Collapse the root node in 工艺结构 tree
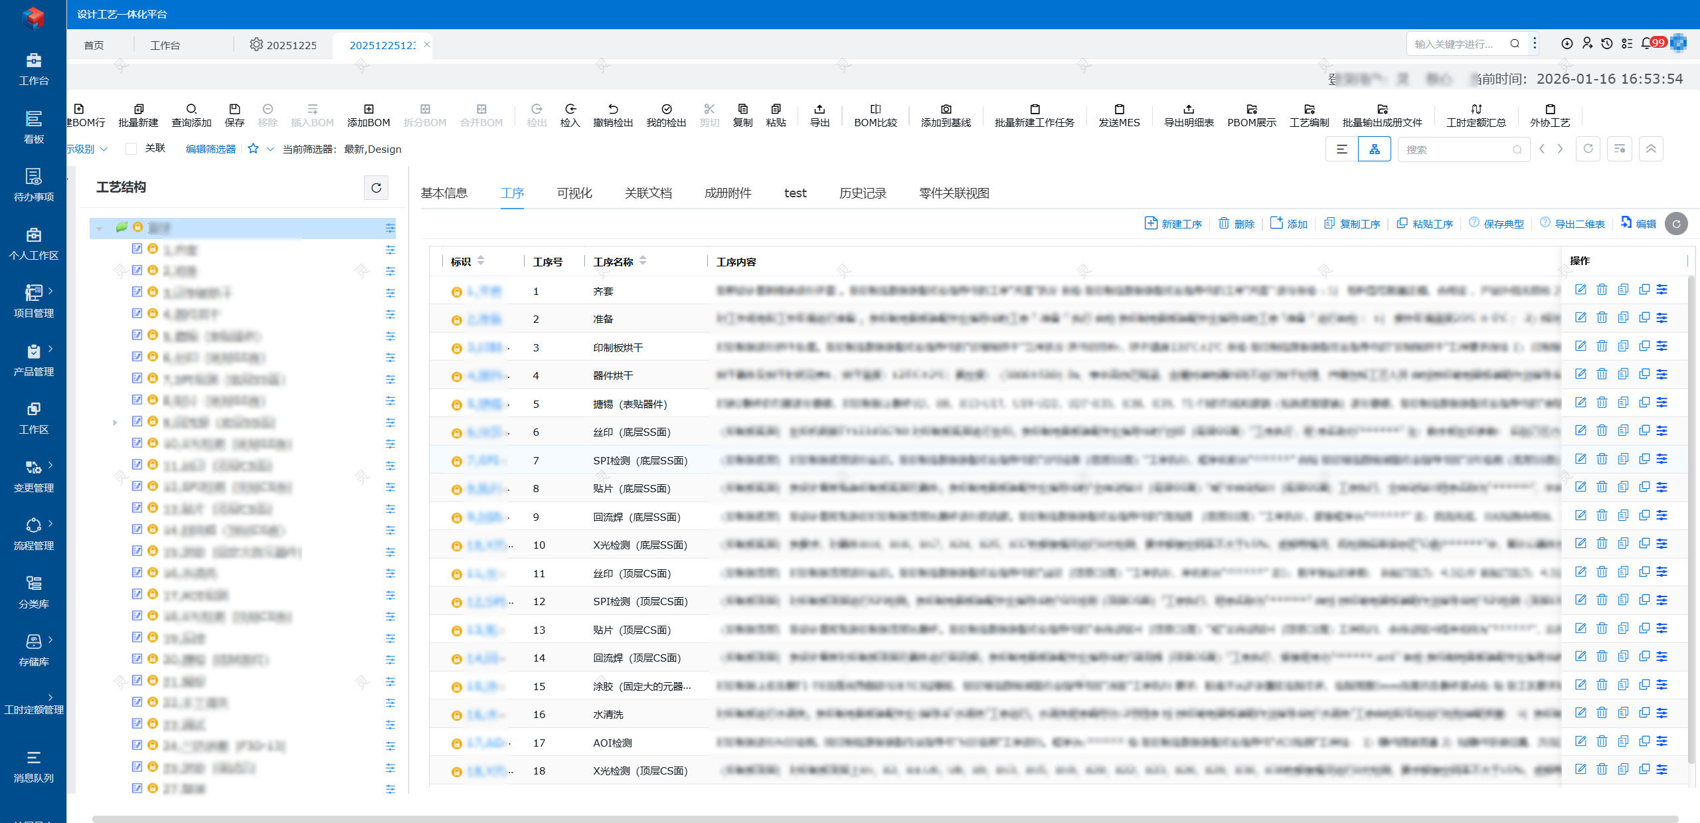The height and width of the screenshot is (823, 1700). tap(100, 229)
